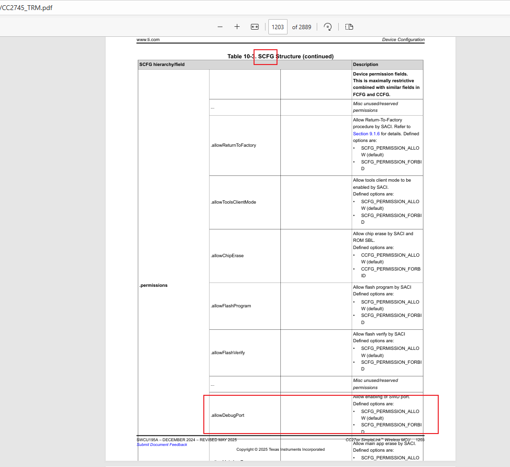Open Submit Document Feedback link

coord(162,445)
